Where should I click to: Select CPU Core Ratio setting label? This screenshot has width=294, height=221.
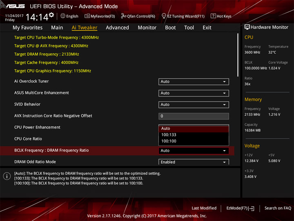pyautogui.click(x=28, y=139)
